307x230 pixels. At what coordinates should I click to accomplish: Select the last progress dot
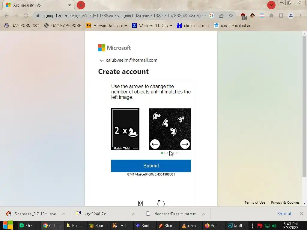click(x=177, y=153)
